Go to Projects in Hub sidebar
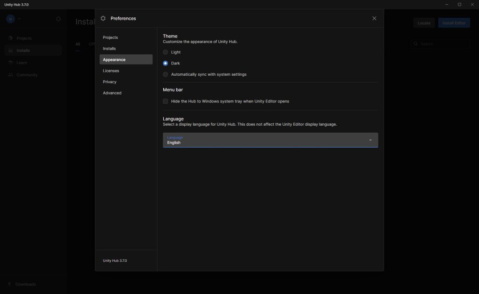 click(33, 38)
